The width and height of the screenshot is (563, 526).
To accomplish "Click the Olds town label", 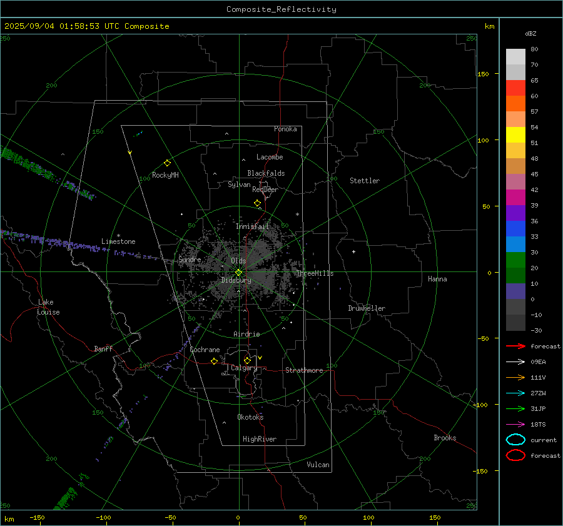I will (x=238, y=261).
